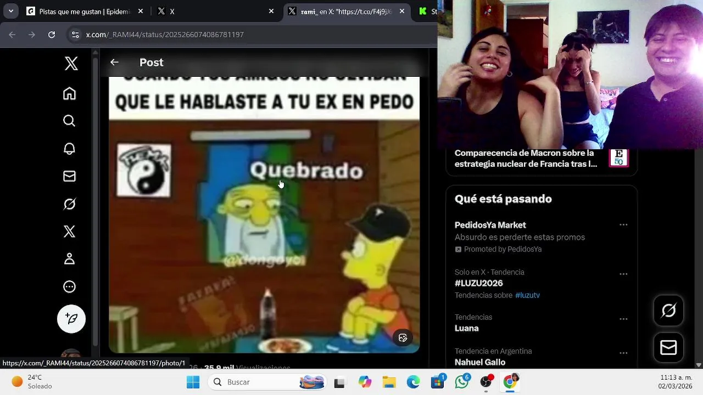Image resolution: width=703 pixels, height=395 pixels.
Task: Click the X logo in sidebar
Action: click(x=71, y=64)
